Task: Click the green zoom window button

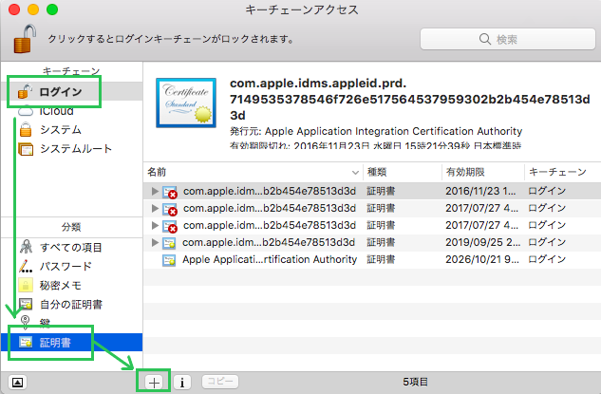Action: coord(52,9)
